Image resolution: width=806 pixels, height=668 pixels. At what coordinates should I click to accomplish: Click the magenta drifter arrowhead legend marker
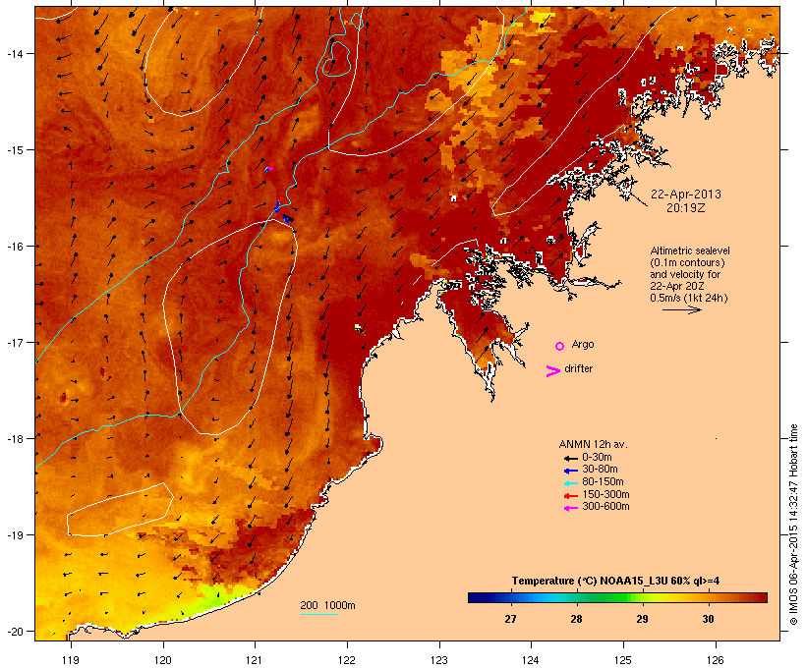pos(553,371)
